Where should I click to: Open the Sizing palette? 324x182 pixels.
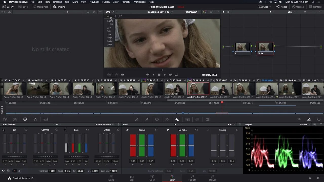(197, 119)
